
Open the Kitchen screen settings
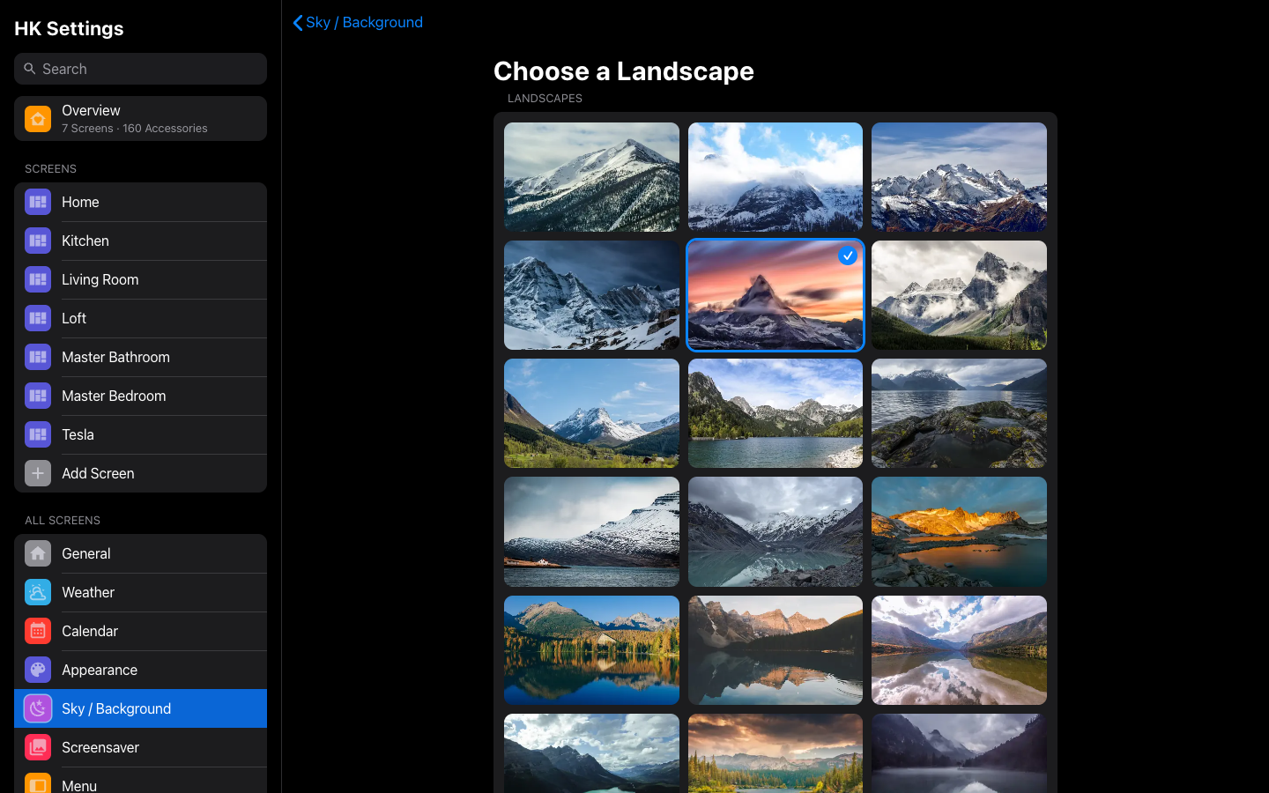click(140, 241)
